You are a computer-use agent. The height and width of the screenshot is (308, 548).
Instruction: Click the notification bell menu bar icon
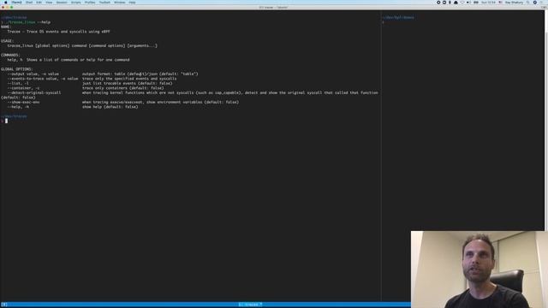pos(456,2)
